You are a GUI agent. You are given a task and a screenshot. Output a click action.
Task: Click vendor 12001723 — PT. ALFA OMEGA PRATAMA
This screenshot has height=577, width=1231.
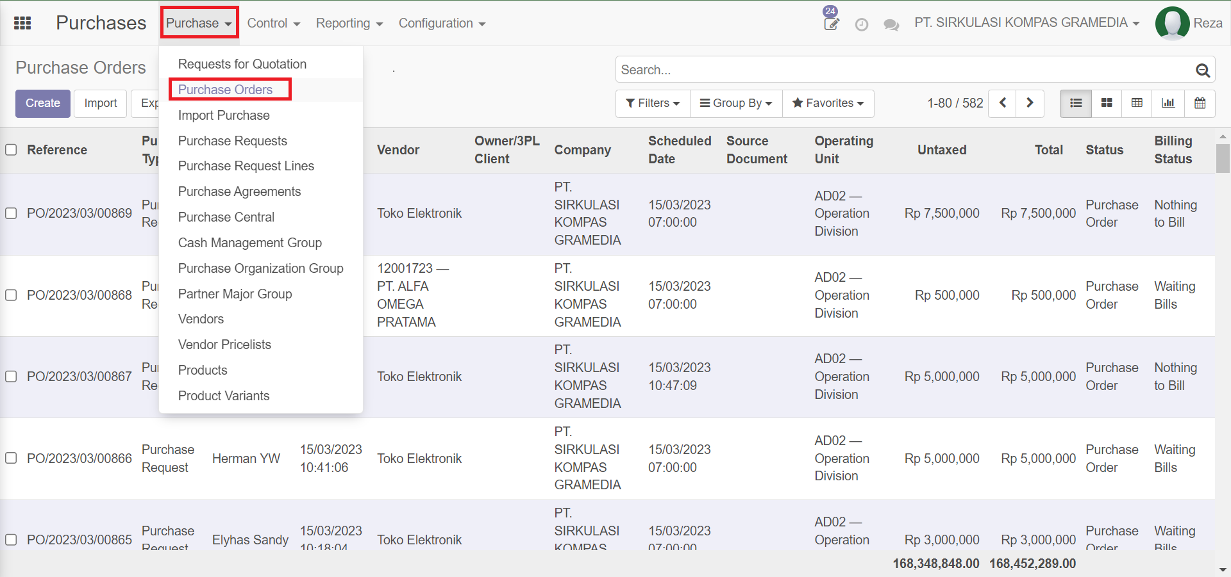(413, 295)
